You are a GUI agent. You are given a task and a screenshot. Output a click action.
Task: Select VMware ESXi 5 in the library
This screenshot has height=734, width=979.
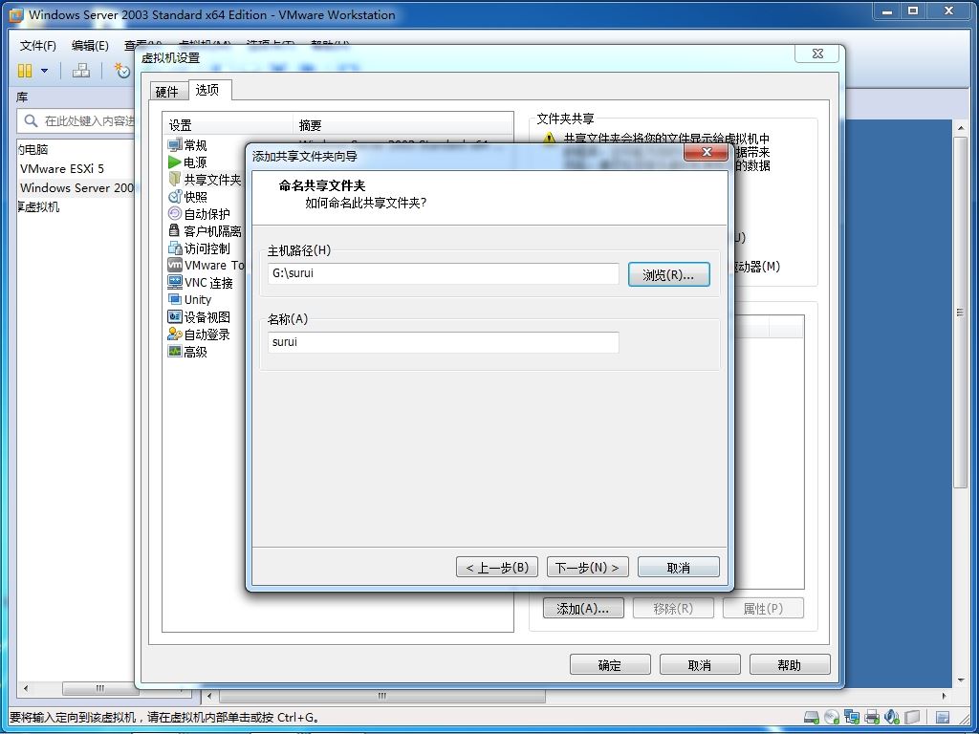pos(62,168)
